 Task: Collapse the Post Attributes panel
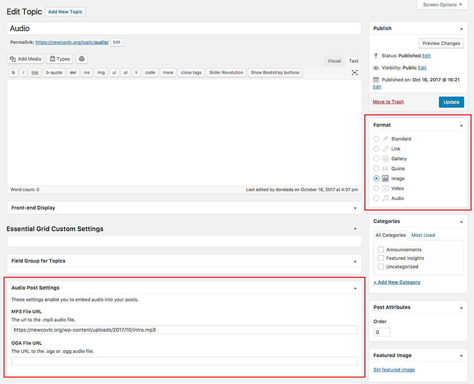tap(461, 308)
